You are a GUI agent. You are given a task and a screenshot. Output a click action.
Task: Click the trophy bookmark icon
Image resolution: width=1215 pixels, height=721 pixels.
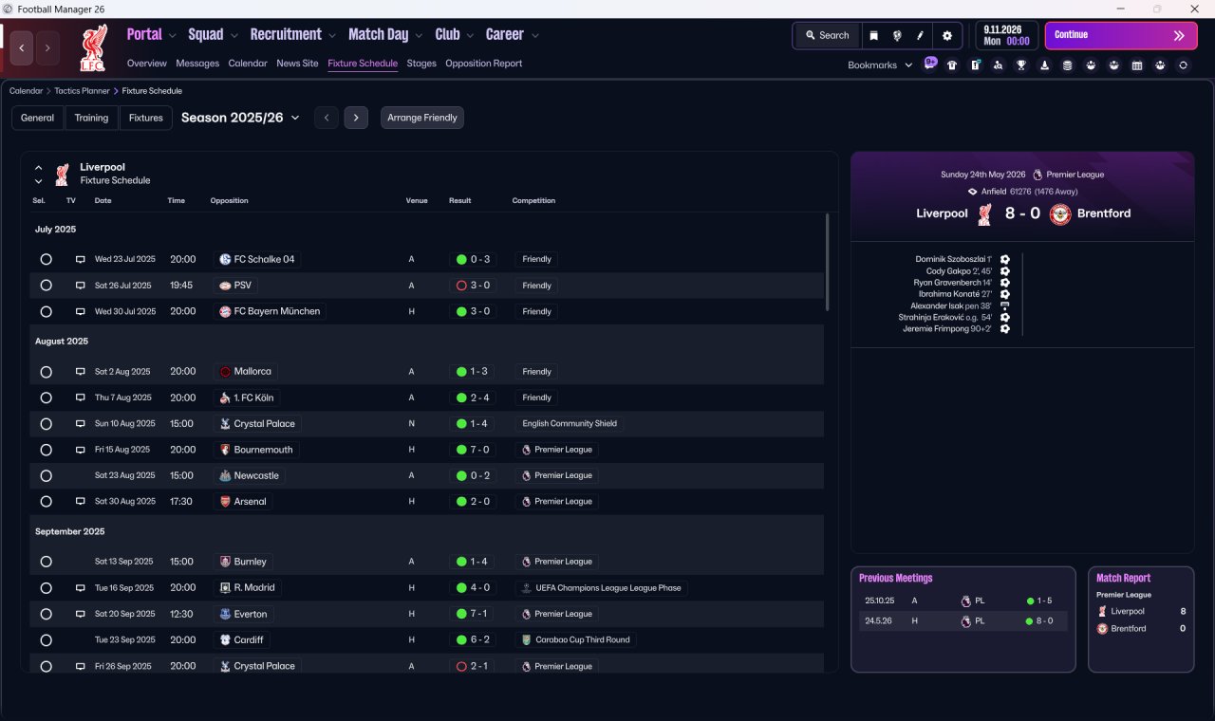coord(1021,65)
